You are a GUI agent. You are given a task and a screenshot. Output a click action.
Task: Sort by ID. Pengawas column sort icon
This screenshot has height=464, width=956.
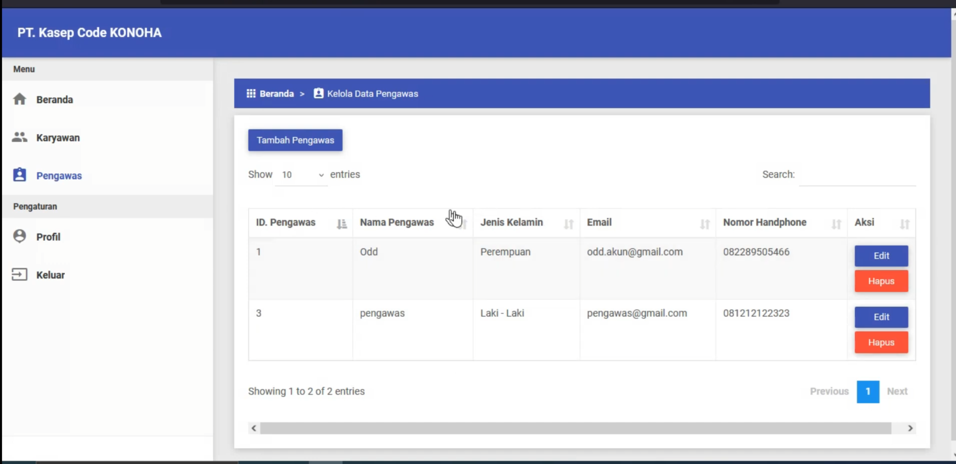(342, 224)
